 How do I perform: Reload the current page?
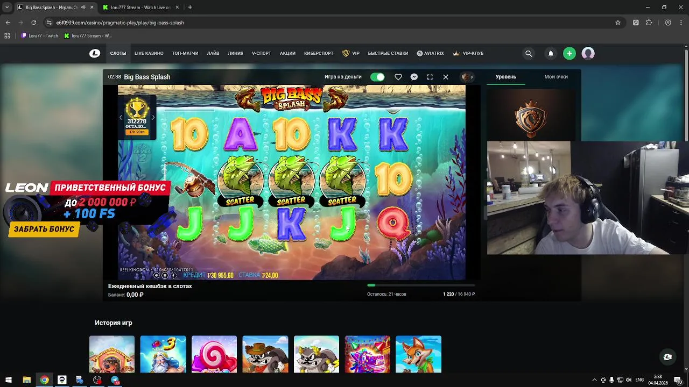(x=33, y=23)
